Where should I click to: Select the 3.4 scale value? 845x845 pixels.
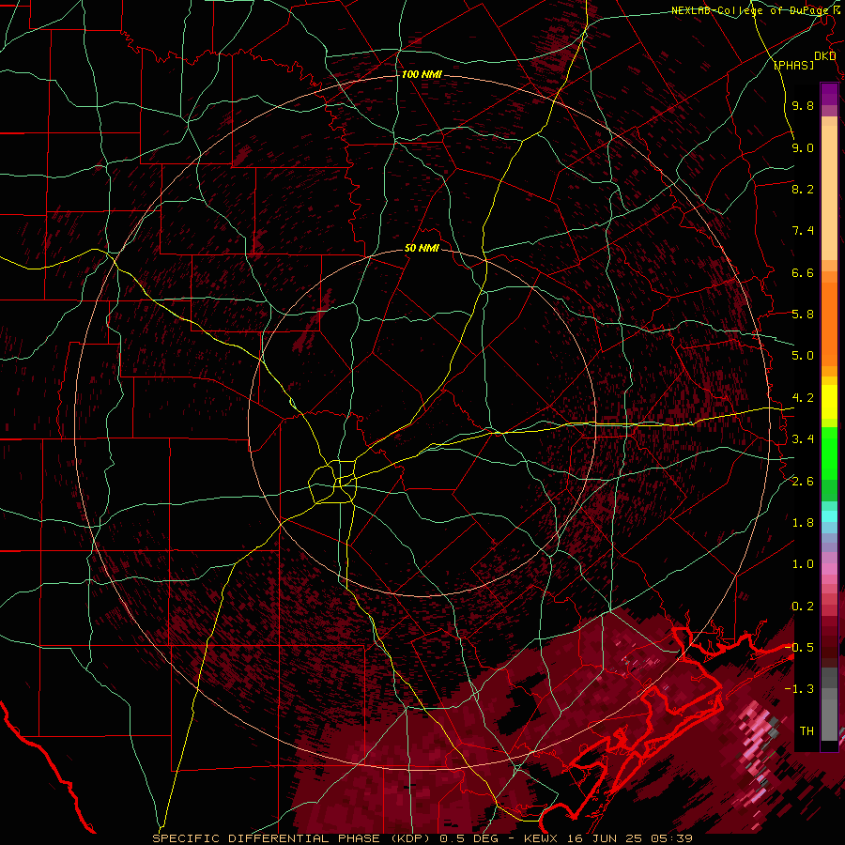click(803, 439)
